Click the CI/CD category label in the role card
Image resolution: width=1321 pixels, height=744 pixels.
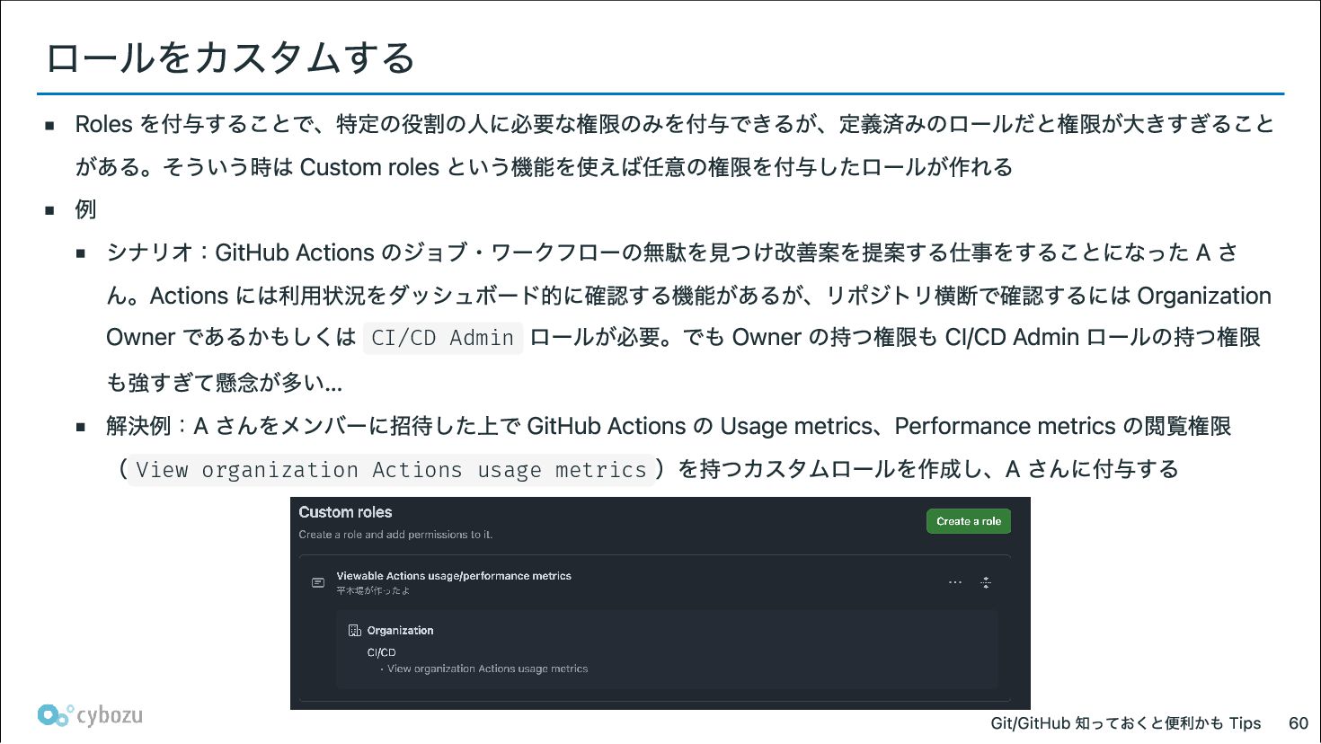(381, 652)
